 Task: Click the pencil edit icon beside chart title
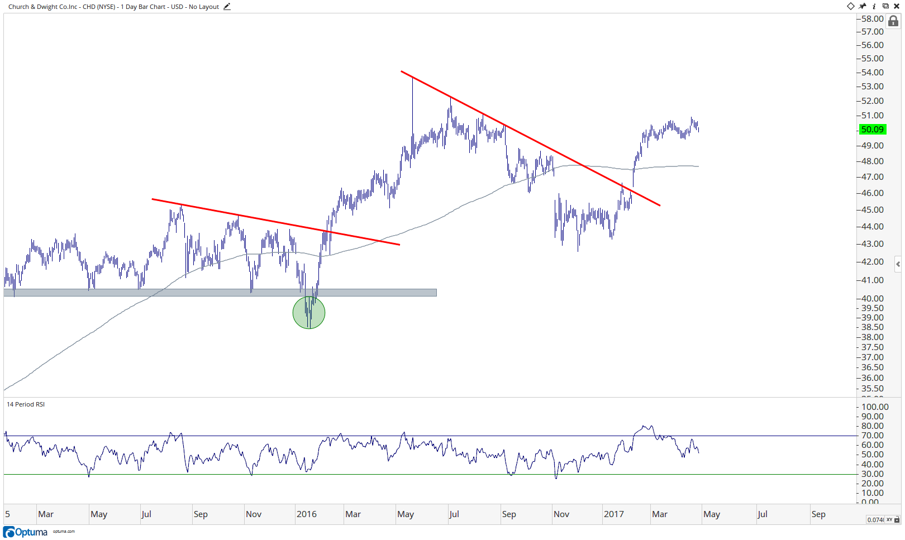[227, 7]
